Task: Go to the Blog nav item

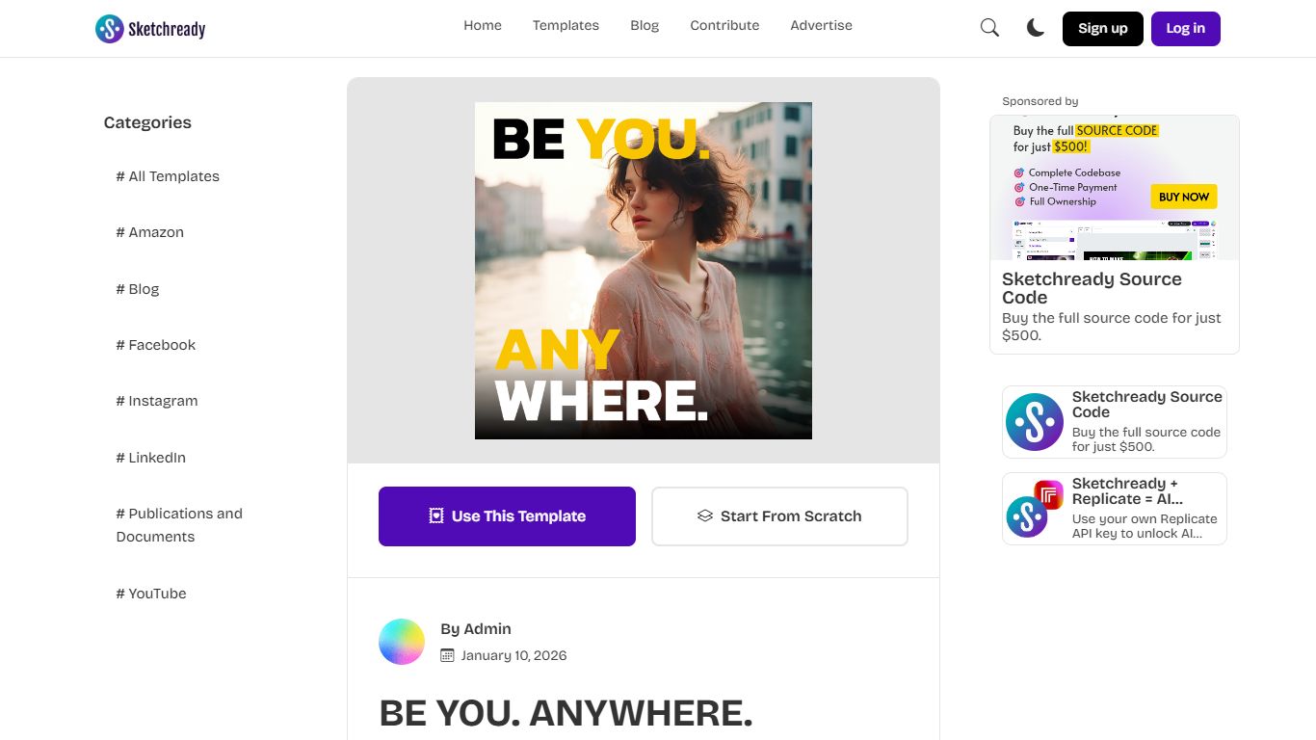Action: click(645, 26)
